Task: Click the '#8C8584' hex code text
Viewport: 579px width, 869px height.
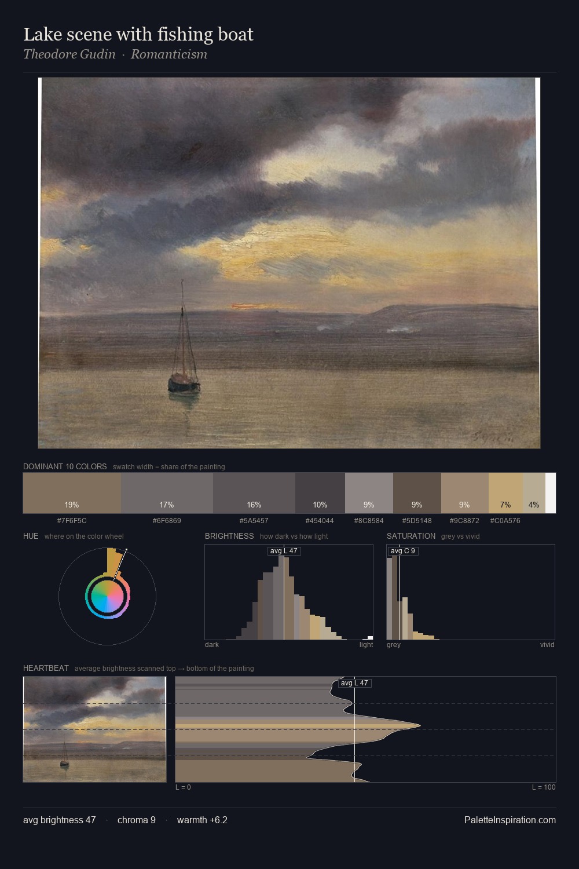Action: point(369,521)
